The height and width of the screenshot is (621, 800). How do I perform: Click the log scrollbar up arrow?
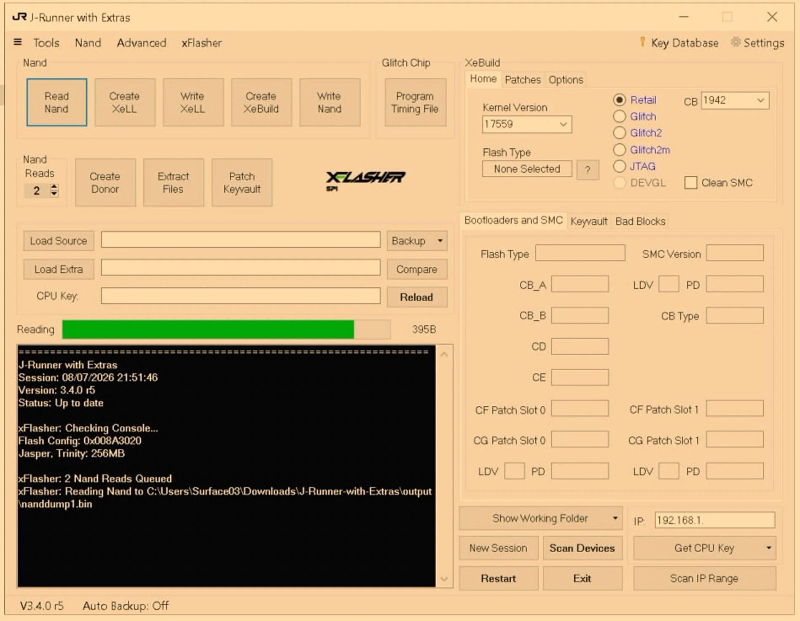(444, 354)
